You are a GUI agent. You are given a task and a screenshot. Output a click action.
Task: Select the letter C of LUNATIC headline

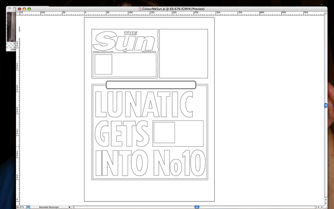coord(186,104)
